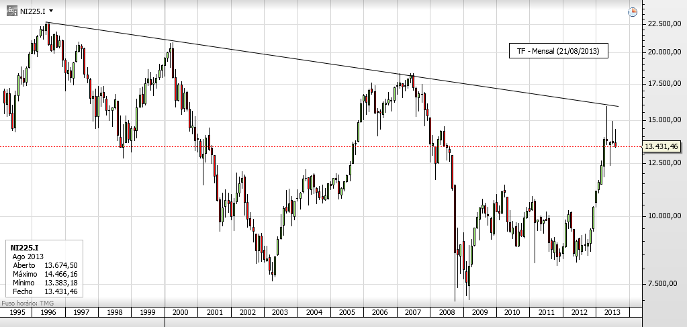Click the 2000 label on time axis

pyautogui.click(x=181, y=313)
